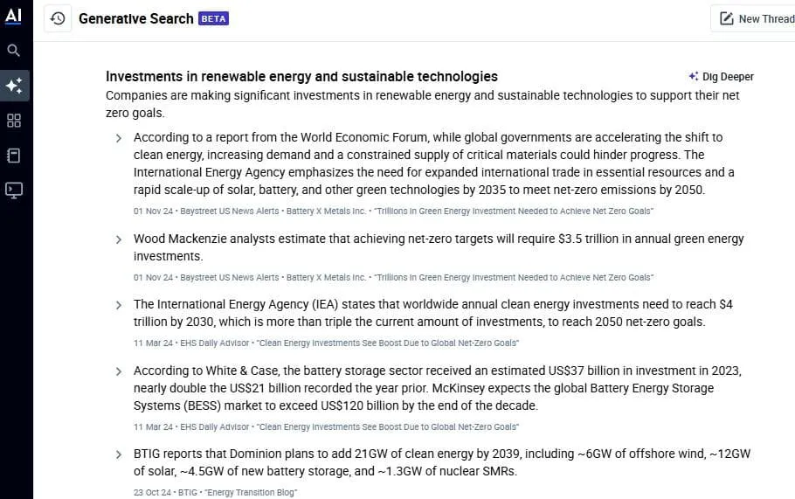Expand the White & Case battery item
Viewport: 795px width, 499px height.
click(x=119, y=371)
